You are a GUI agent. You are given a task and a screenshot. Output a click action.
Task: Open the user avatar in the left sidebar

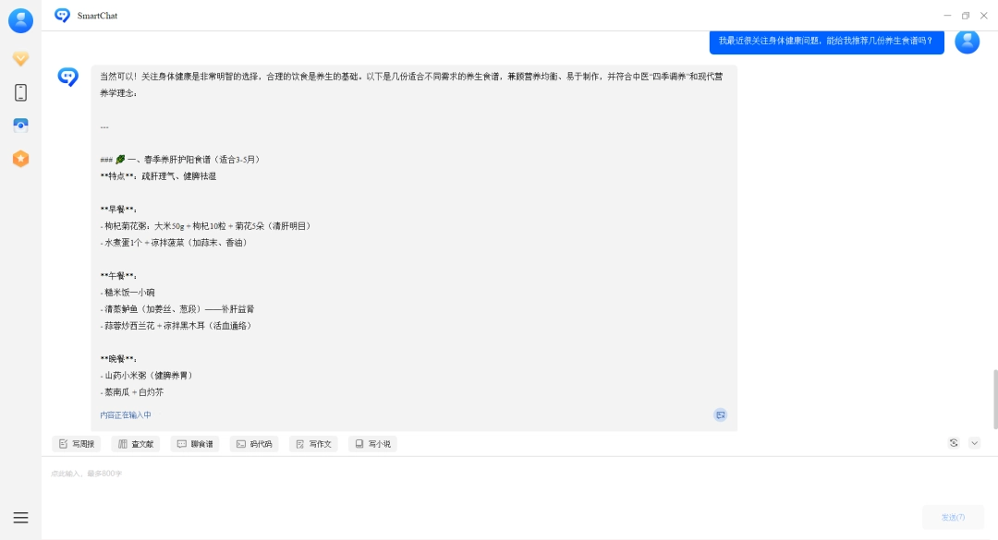pos(20,20)
